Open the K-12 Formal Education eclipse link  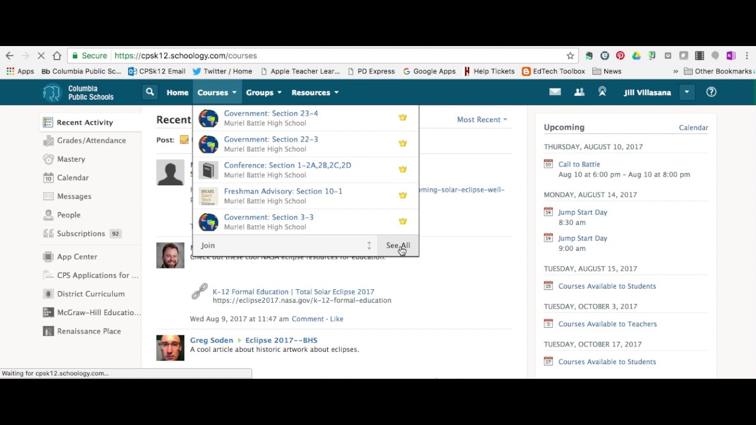coord(294,292)
